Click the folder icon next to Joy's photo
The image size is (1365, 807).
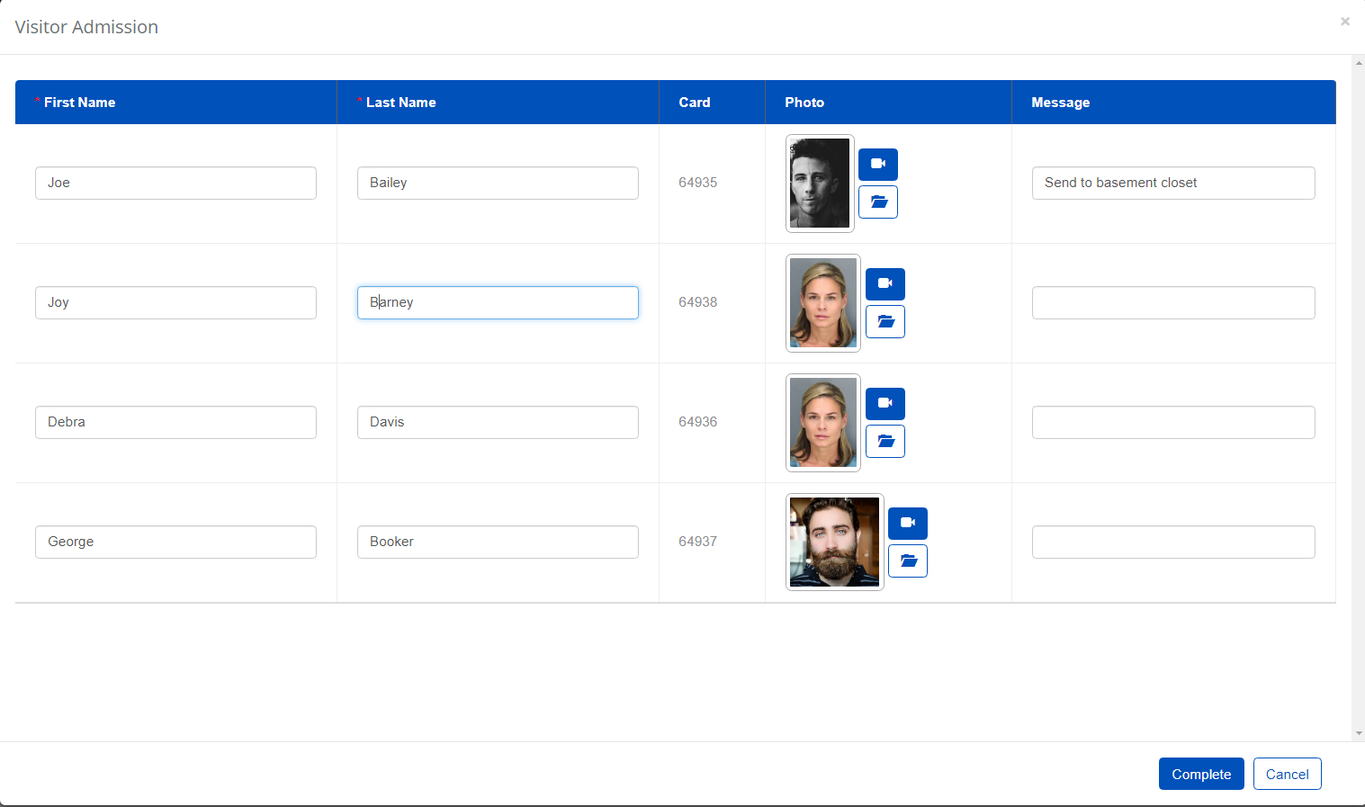(x=885, y=321)
